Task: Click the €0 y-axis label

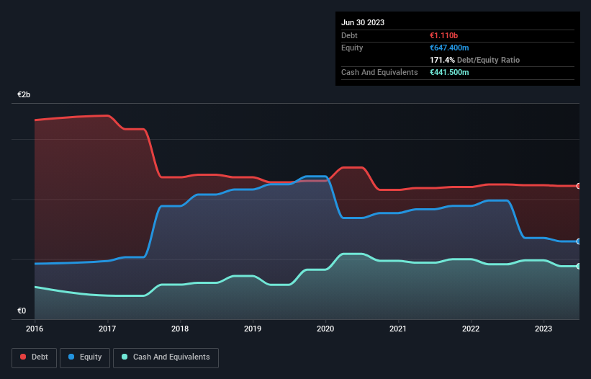Action: point(22,311)
